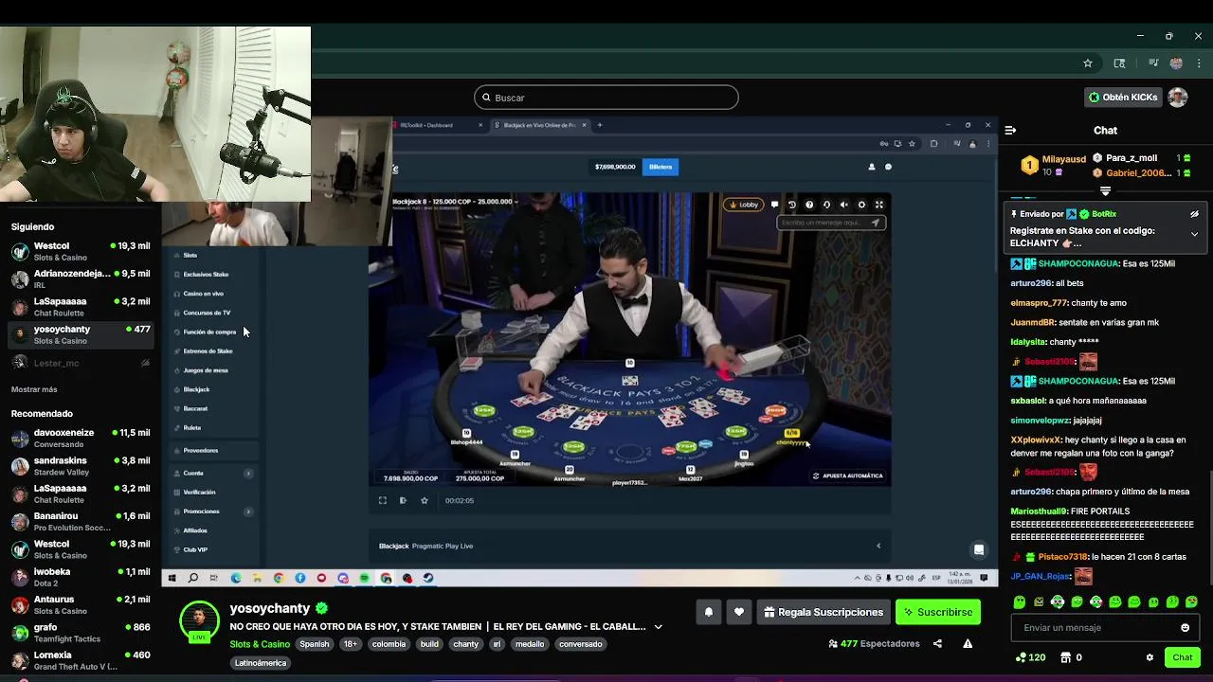The image size is (1213, 682).
Task: Open iwobeka Dota 2 channel
Action: (x=80, y=577)
